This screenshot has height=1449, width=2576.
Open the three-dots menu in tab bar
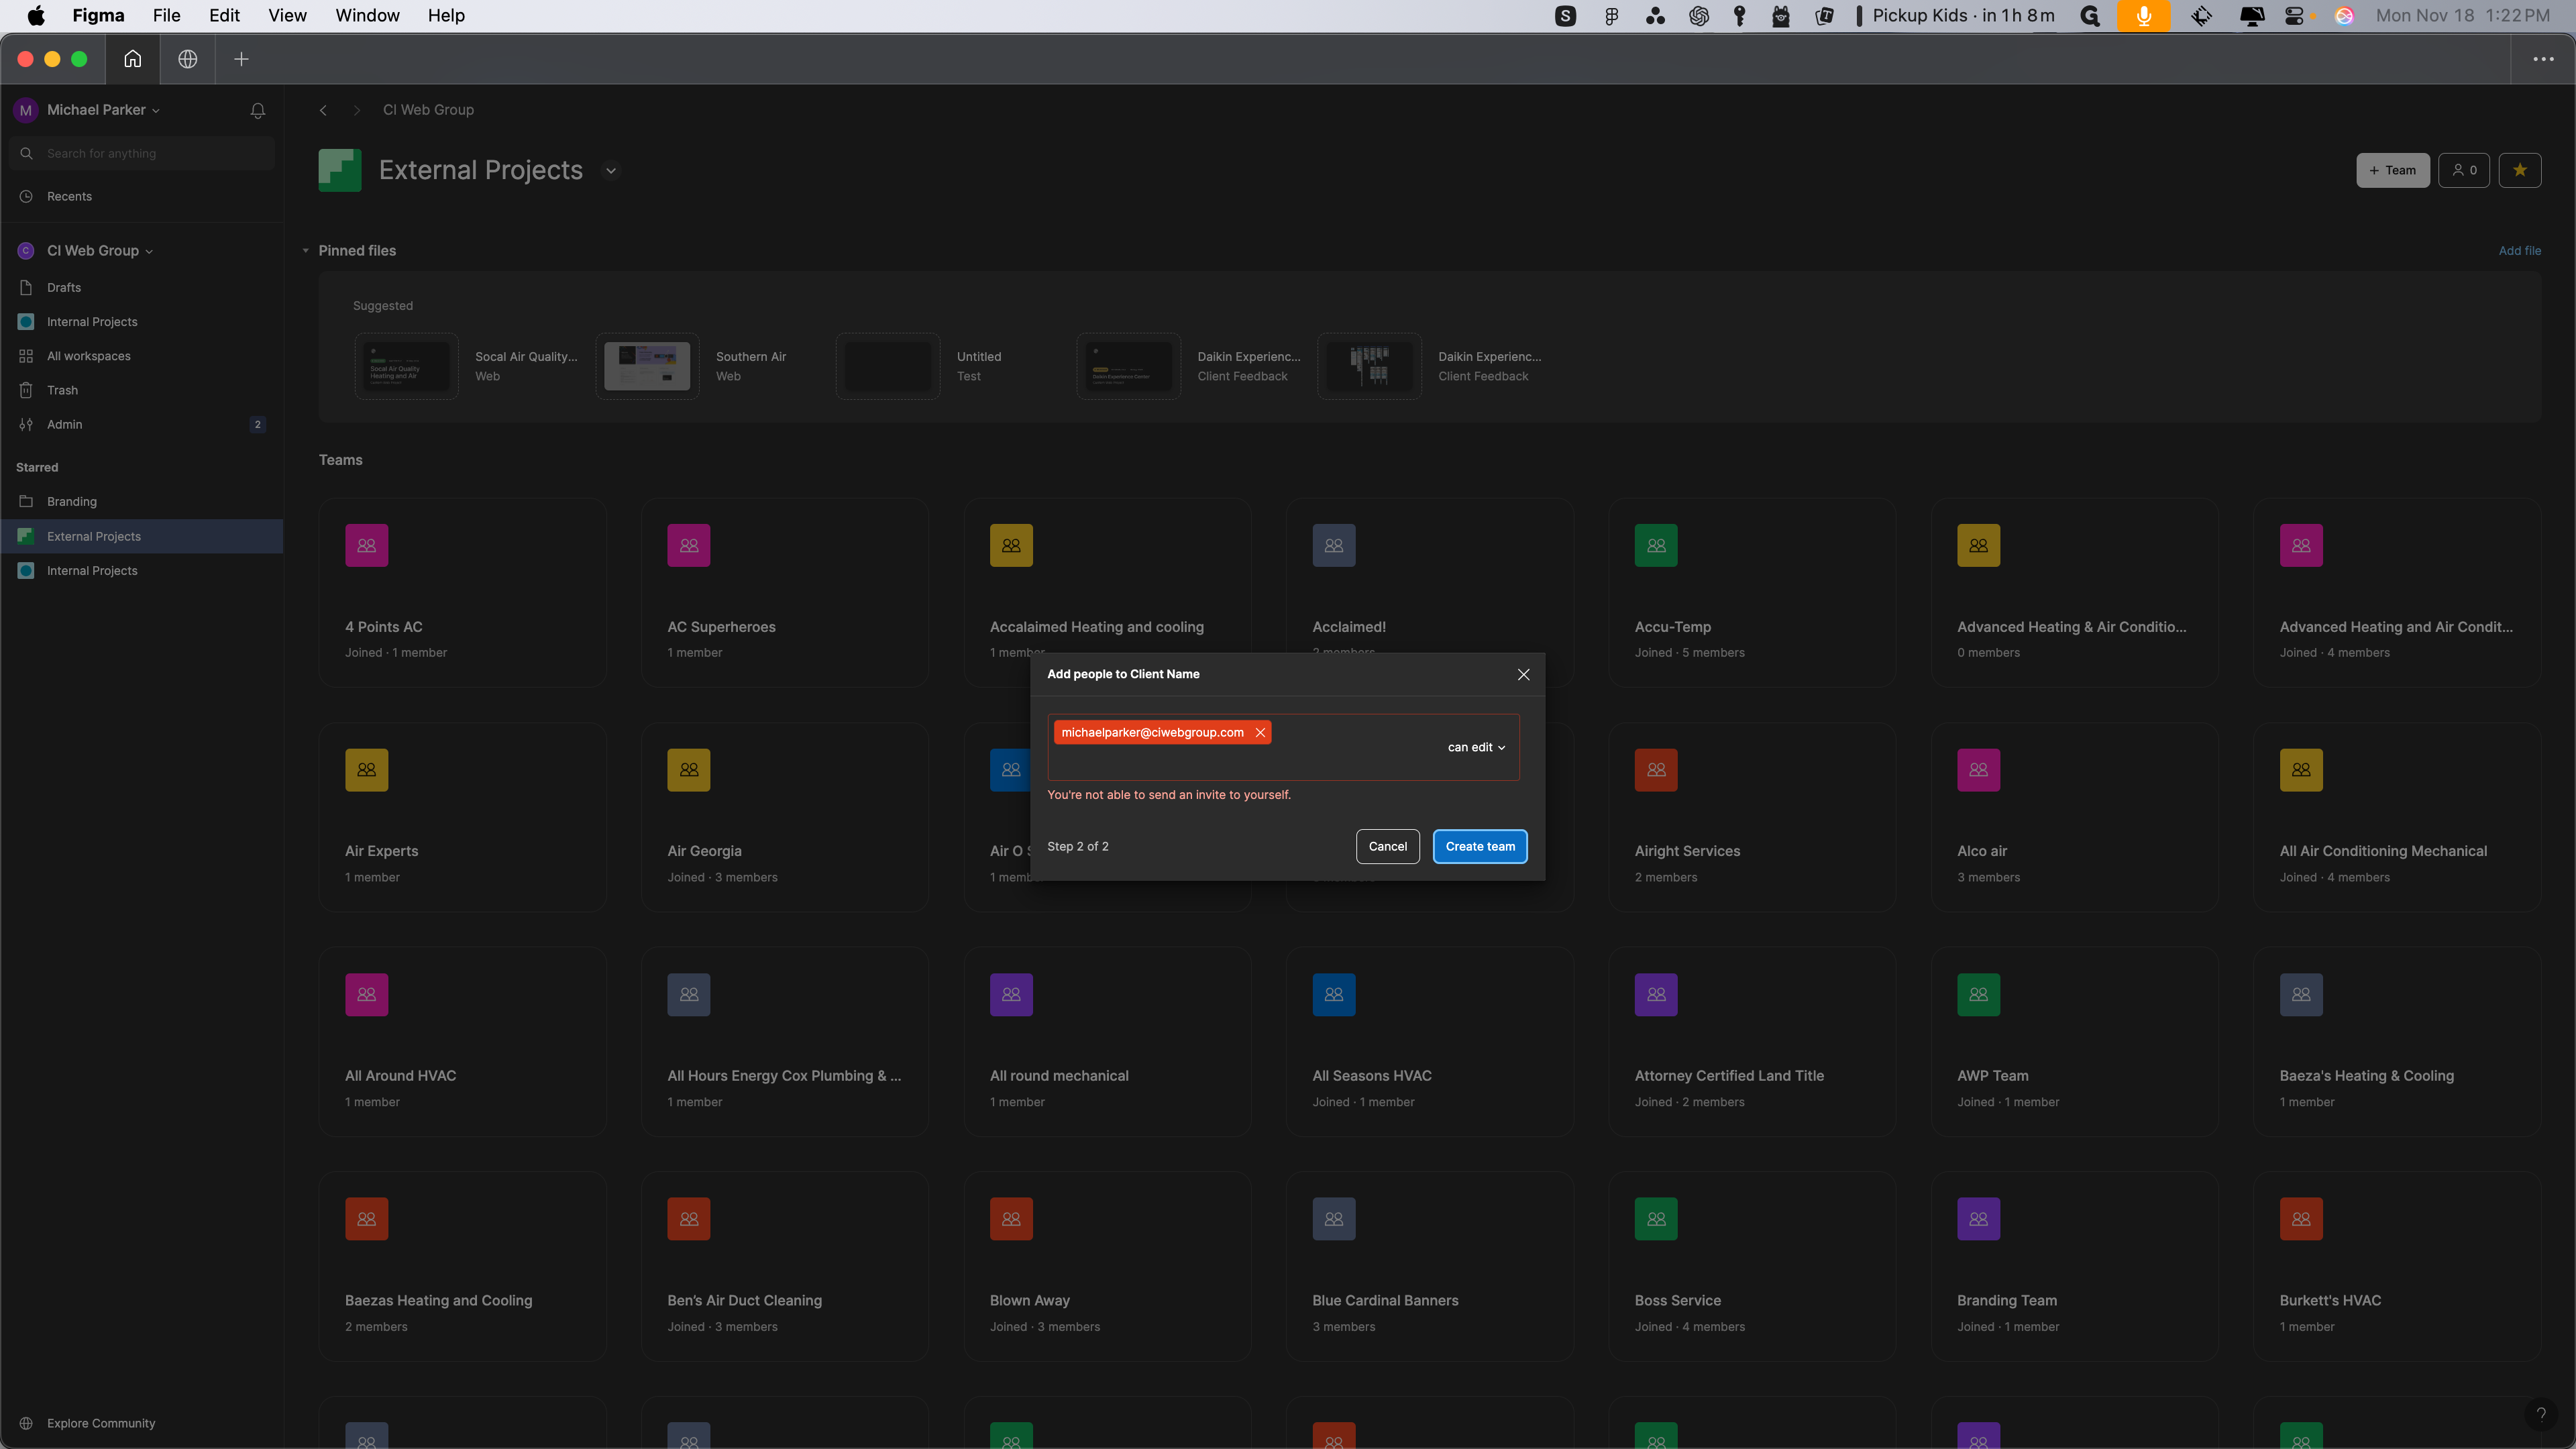click(x=2543, y=59)
